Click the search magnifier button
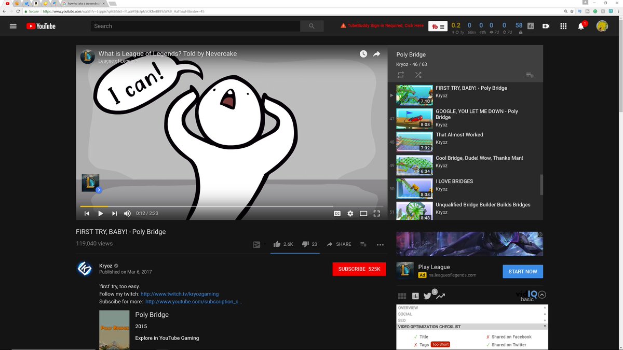Image resolution: width=623 pixels, height=350 pixels. click(x=311, y=26)
